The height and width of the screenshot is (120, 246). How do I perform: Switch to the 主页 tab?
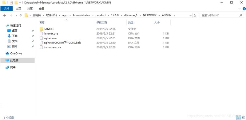tap(18, 9)
